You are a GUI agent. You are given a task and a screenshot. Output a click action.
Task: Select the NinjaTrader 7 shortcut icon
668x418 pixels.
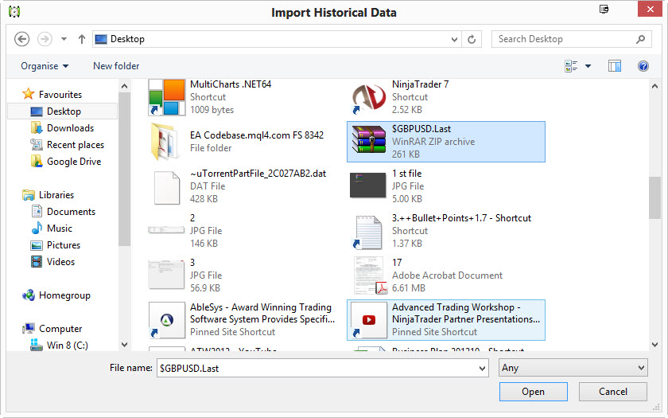point(367,97)
